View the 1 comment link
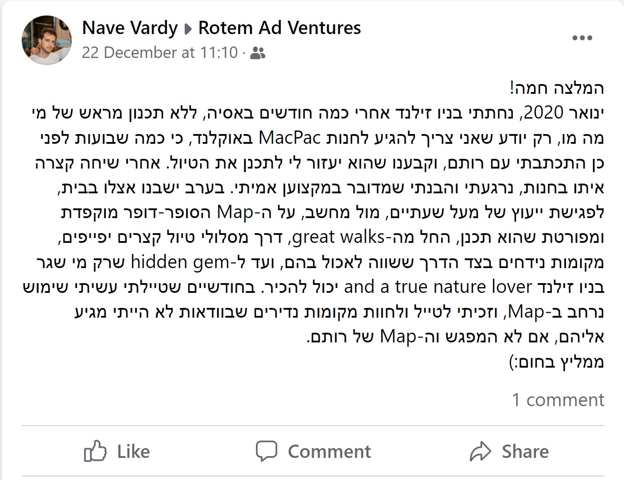624x480 pixels. (558, 400)
